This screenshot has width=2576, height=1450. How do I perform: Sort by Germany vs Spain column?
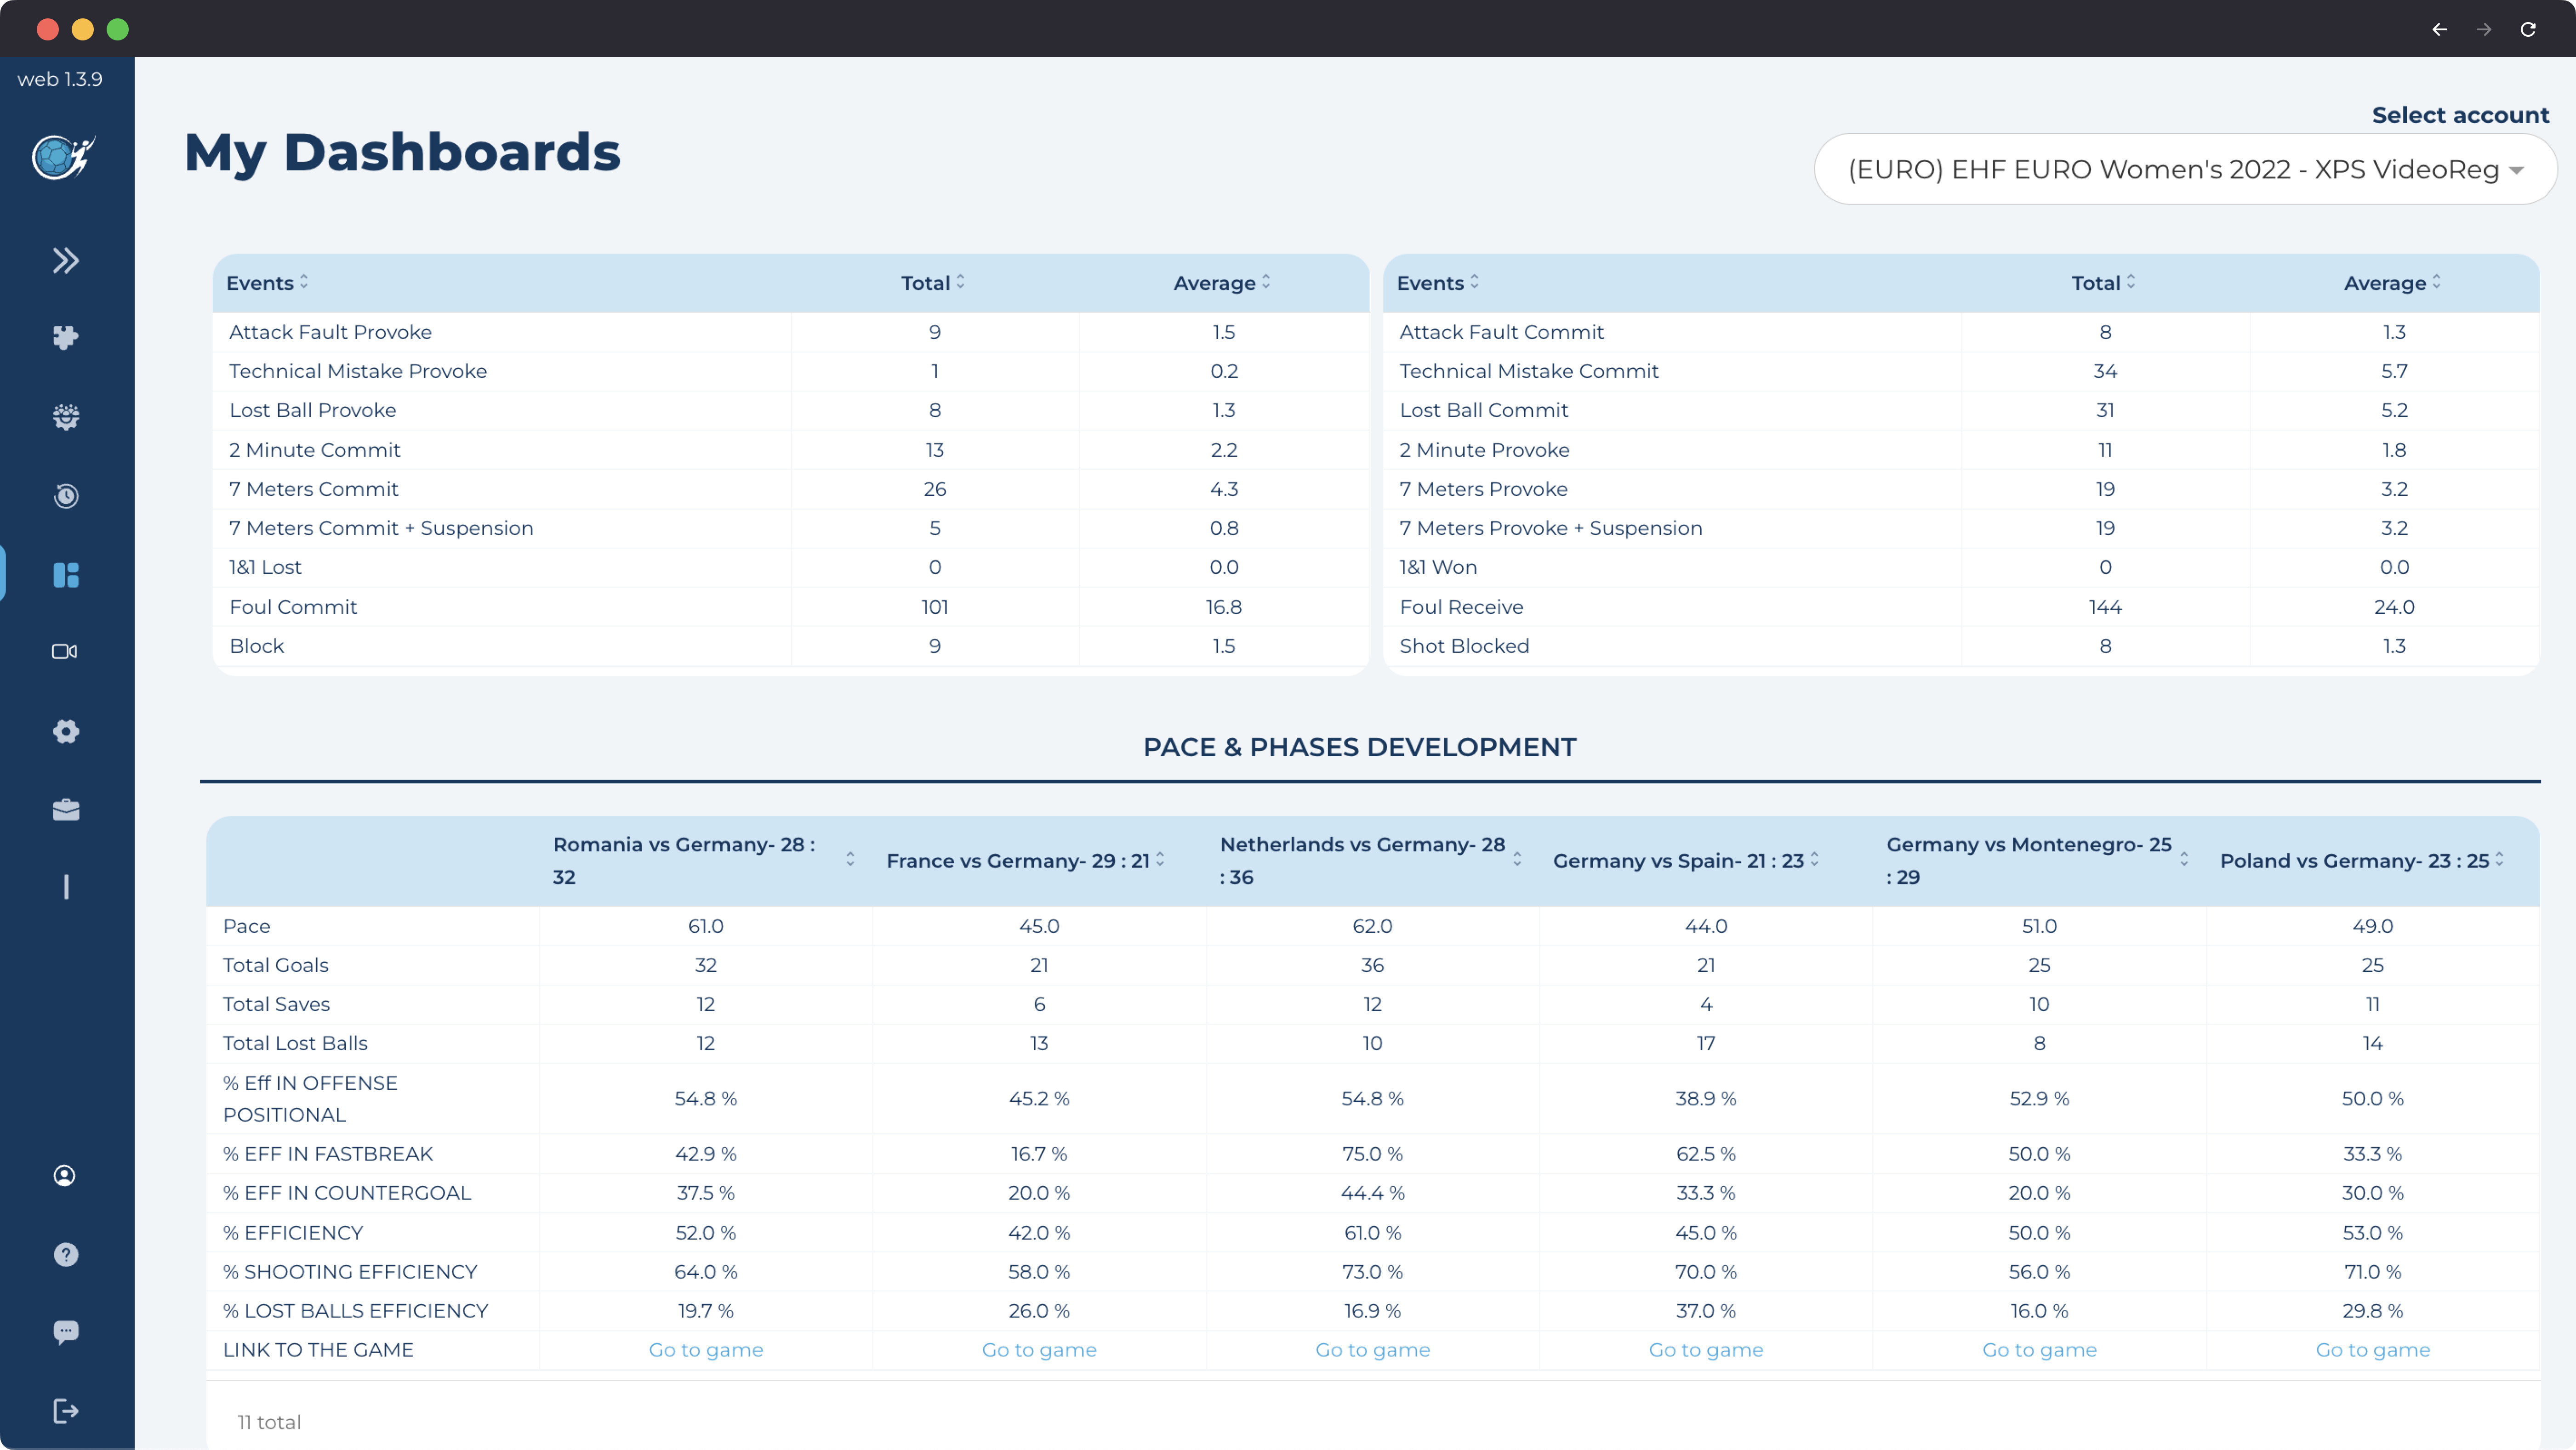click(1814, 860)
